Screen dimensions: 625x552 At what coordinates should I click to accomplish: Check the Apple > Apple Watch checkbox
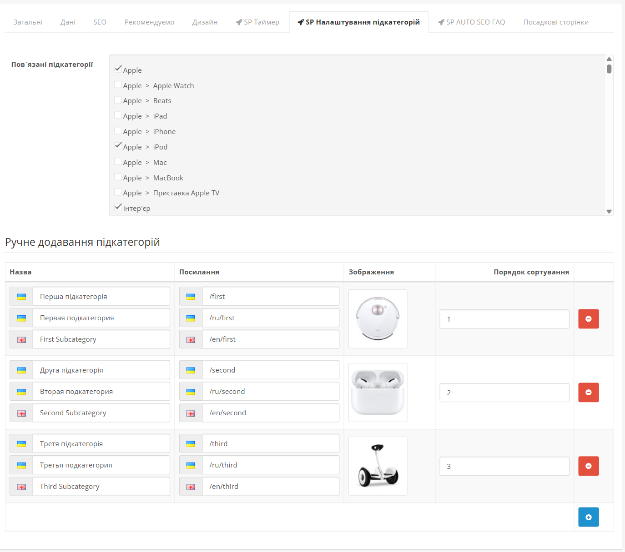[118, 85]
